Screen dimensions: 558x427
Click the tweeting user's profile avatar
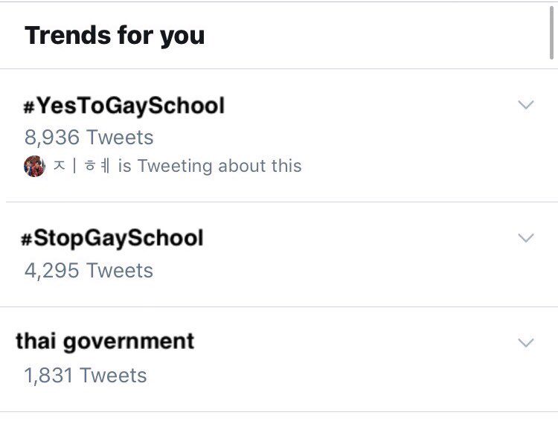34,166
